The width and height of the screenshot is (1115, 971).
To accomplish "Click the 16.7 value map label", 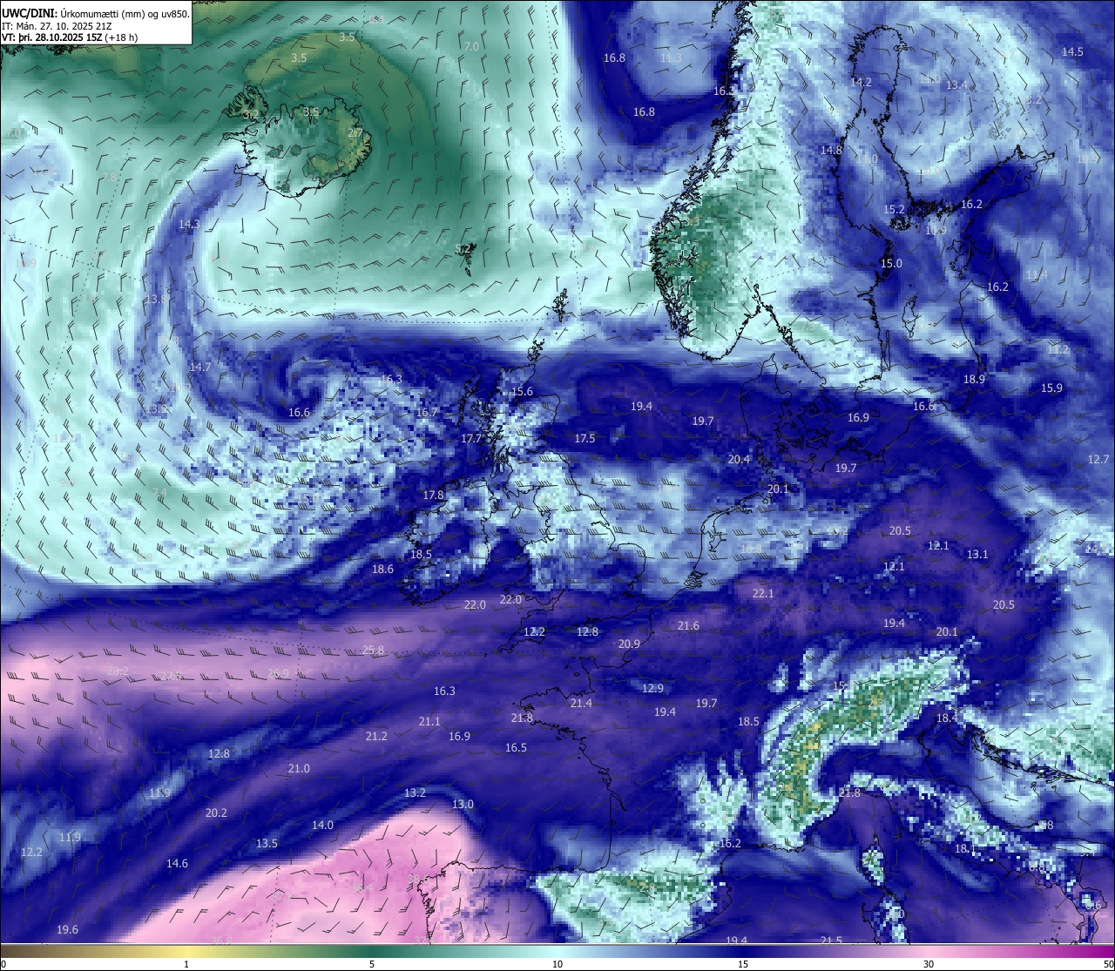I will (x=427, y=412).
